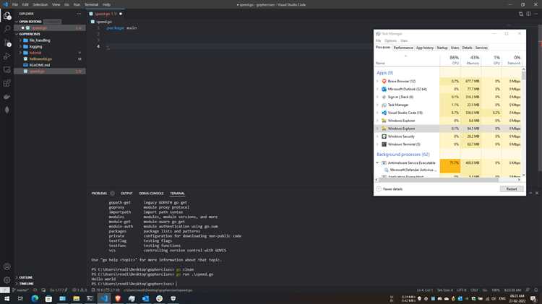Open the Source Control view
The image size is (542, 304).
[x=7, y=43]
